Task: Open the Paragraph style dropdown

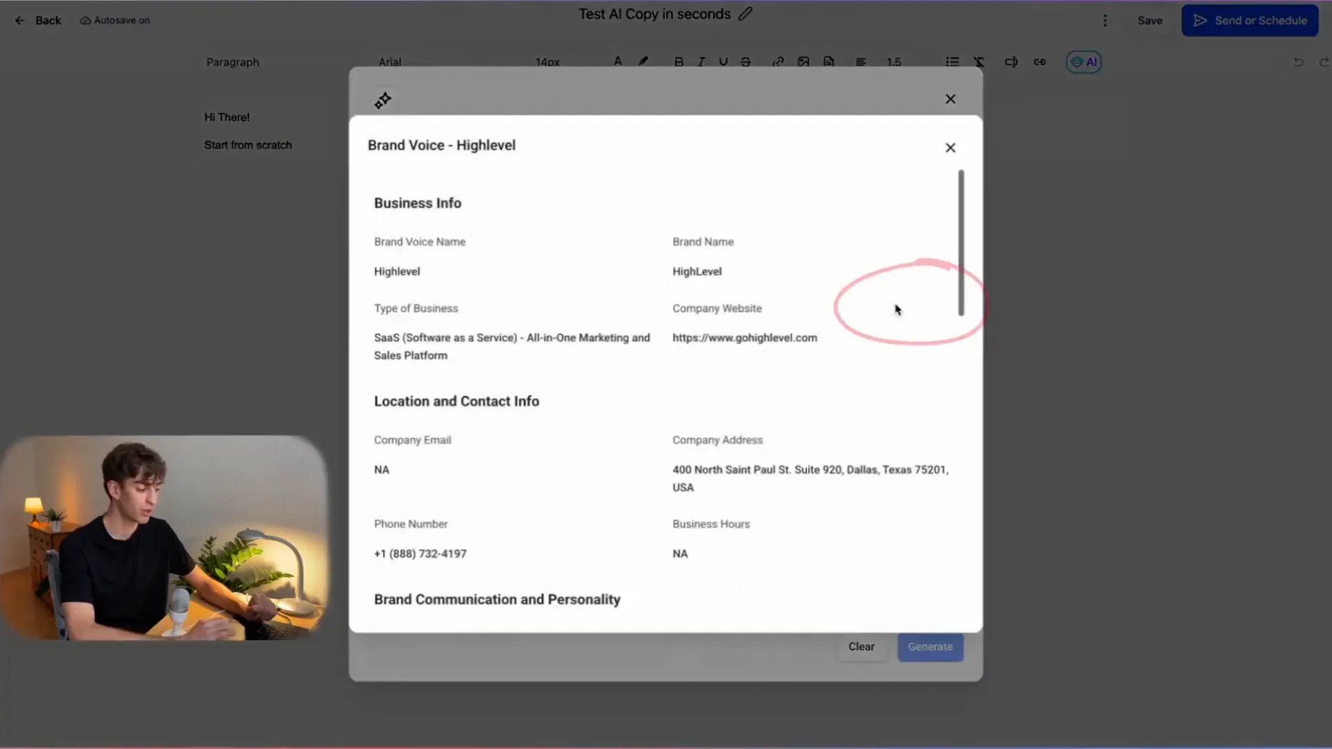Action: point(232,62)
